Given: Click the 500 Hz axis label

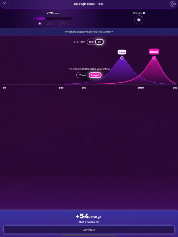Looking at the screenshot, I should (x=84, y=88).
